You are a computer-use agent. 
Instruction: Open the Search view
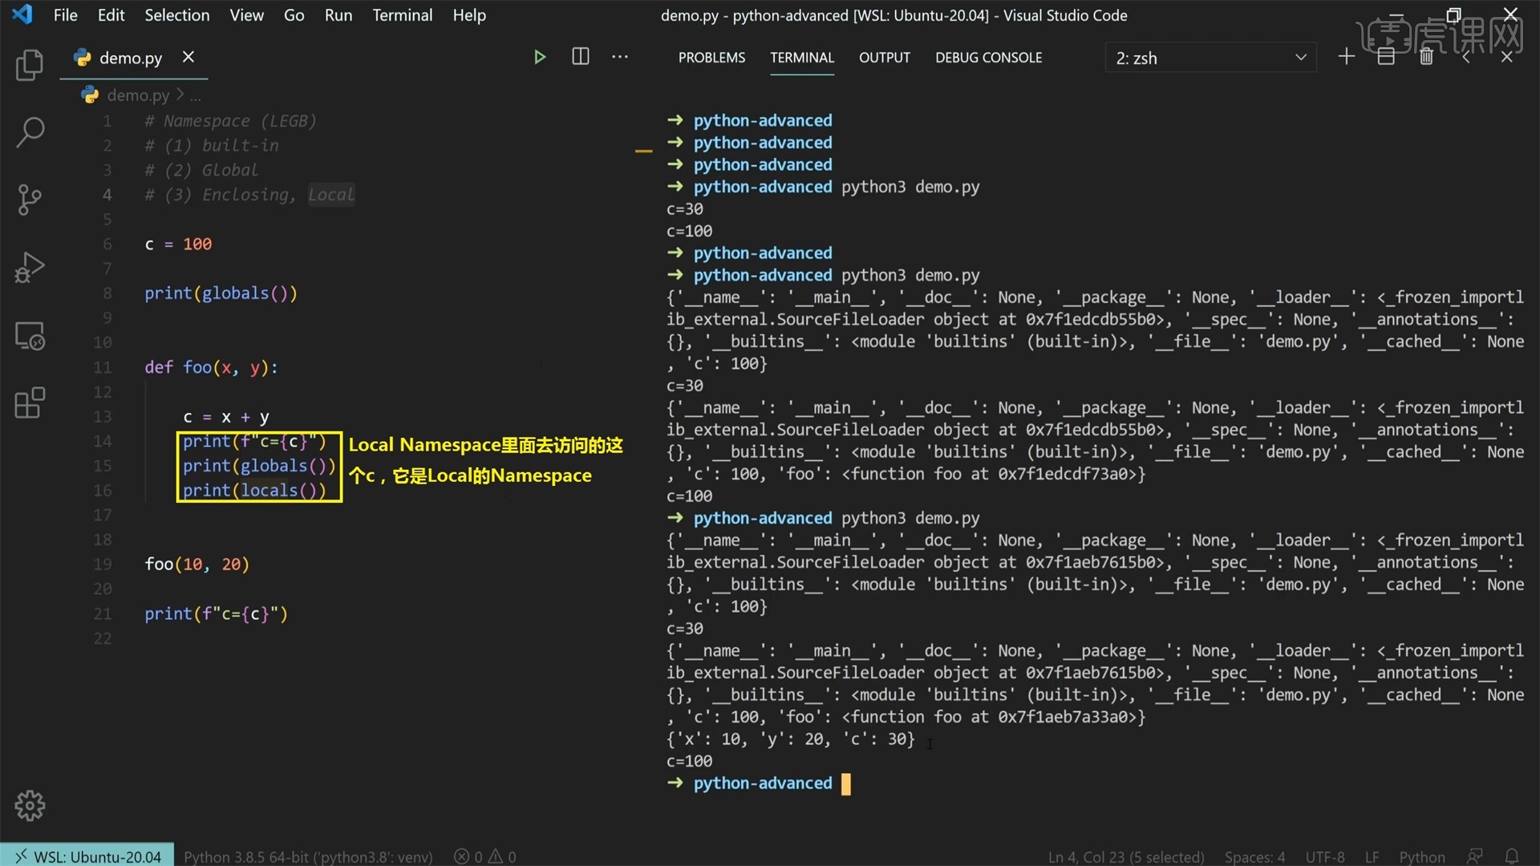[30, 133]
